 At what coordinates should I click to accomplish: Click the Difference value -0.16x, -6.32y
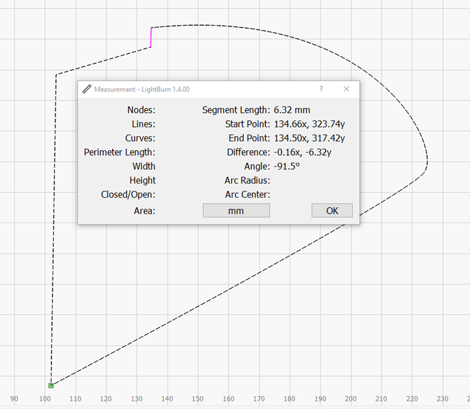(x=303, y=152)
